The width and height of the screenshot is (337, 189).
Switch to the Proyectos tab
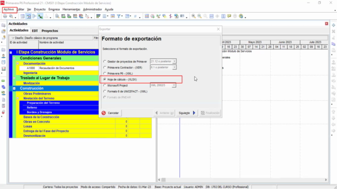pyautogui.click(x=50, y=30)
